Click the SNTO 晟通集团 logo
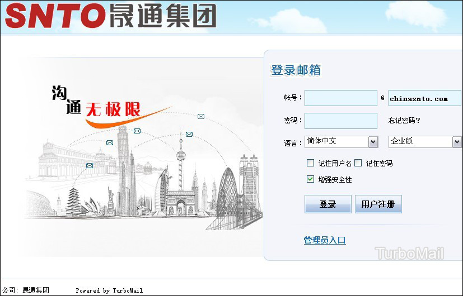Image resolution: width=463 pixels, height=296 pixels. [110, 16]
